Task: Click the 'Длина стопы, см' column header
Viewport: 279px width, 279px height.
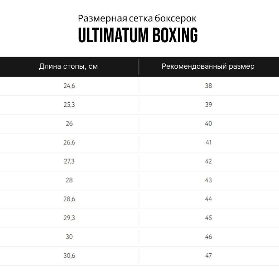Action: pyautogui.click(x=68, y=67)
